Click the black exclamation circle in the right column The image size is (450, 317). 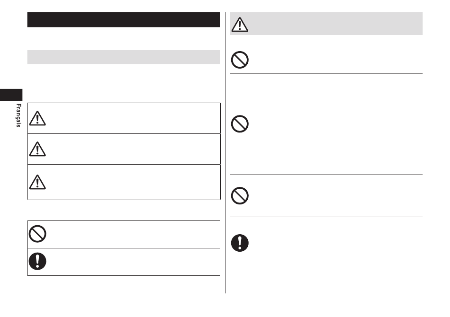click(240, 243)
